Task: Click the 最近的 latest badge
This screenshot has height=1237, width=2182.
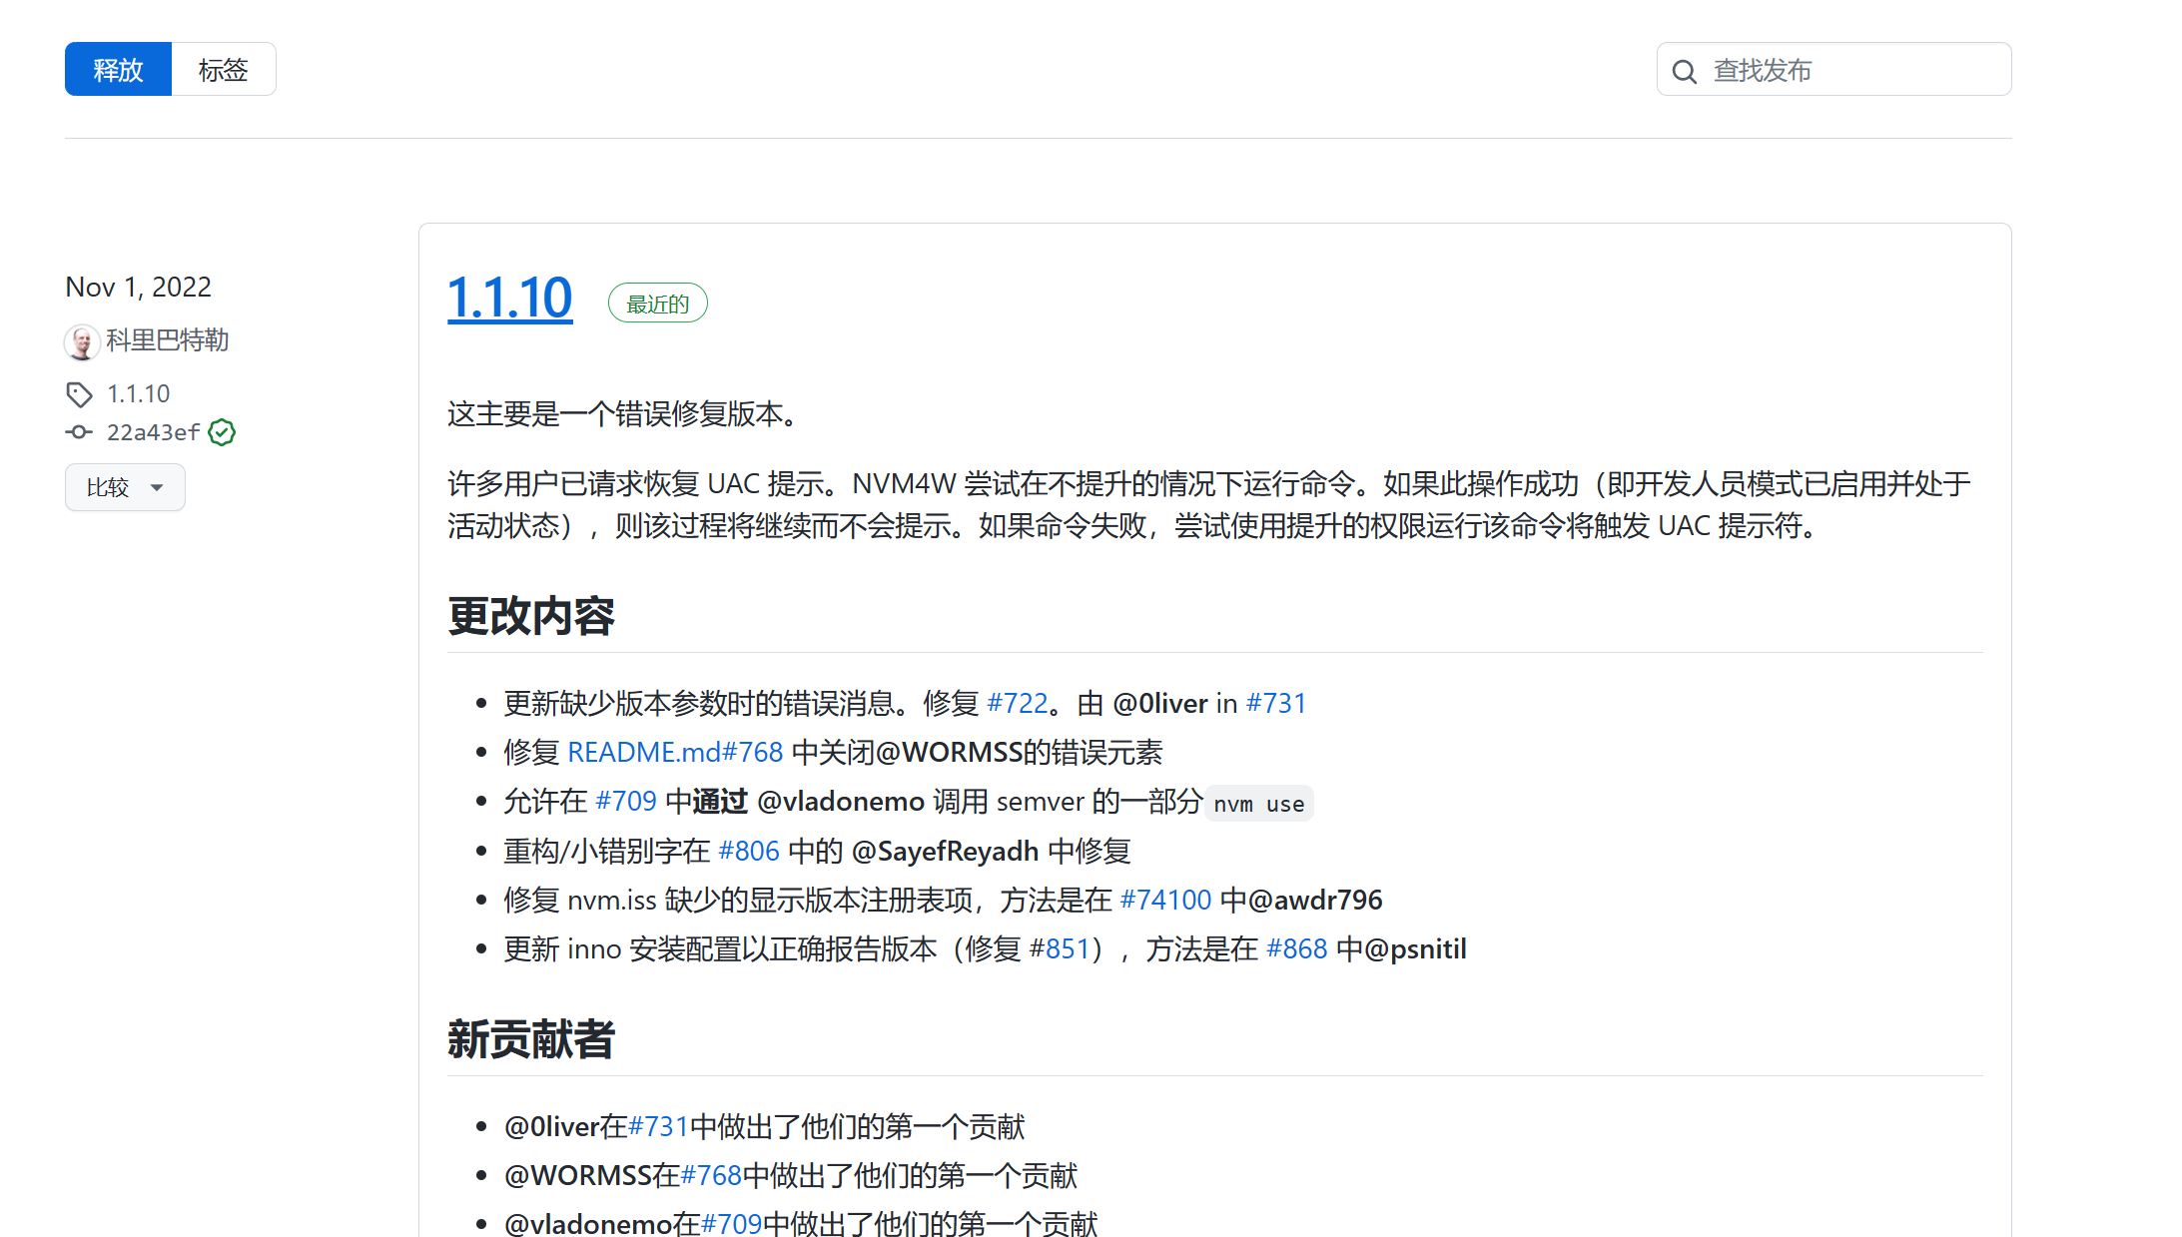Action: (x=657, y=304)
